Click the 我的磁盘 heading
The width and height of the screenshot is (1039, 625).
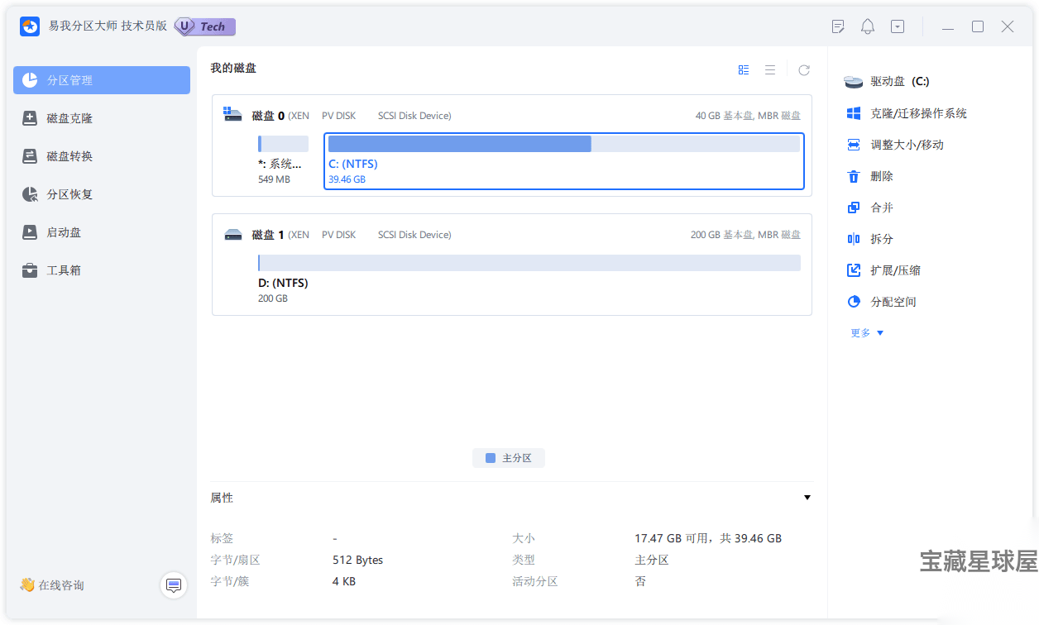point(233,68)
